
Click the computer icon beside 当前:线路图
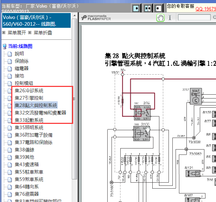tap(5, 46)
